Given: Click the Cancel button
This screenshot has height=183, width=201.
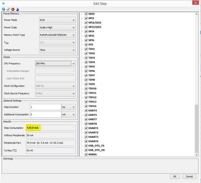Looking at the screenshot, I should [x=189, y=176].
